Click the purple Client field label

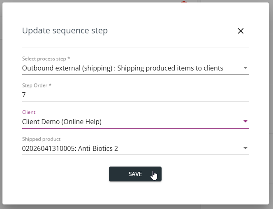pos(29,112)
